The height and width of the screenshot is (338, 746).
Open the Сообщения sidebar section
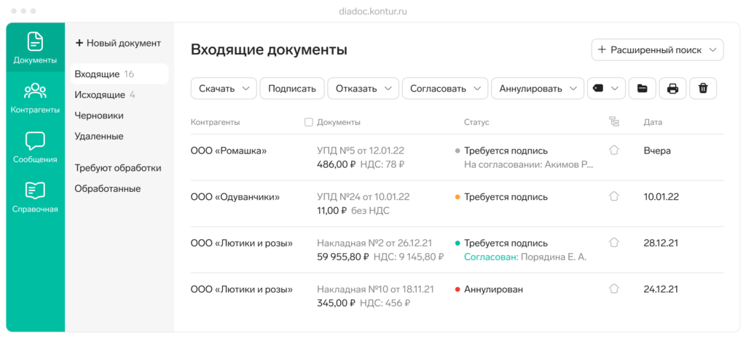point(35,148)
